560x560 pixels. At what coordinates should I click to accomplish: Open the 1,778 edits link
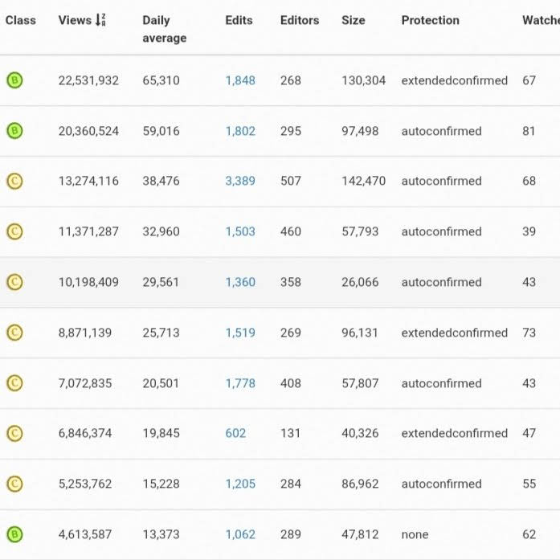[240, 383]
